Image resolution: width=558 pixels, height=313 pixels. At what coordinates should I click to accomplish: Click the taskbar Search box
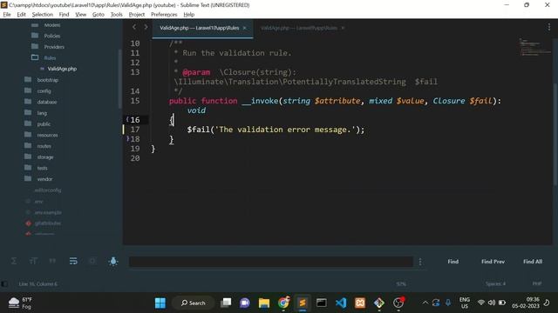coord(194,303)
